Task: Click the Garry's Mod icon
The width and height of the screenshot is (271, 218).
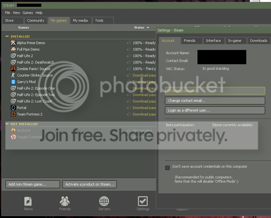Action: click(13, 82)
